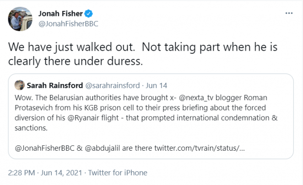
Task: Click the @sarahrainsford handle
Action: tap(113, 85)
